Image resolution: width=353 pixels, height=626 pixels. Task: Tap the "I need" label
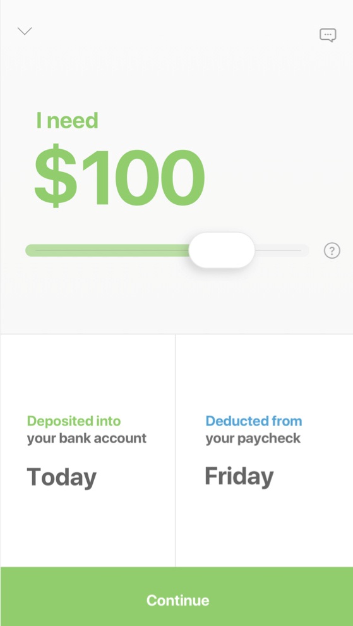click(68, 121)
